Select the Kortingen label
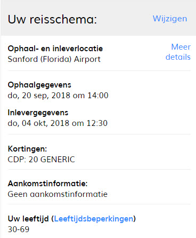 tap(27, 149)
